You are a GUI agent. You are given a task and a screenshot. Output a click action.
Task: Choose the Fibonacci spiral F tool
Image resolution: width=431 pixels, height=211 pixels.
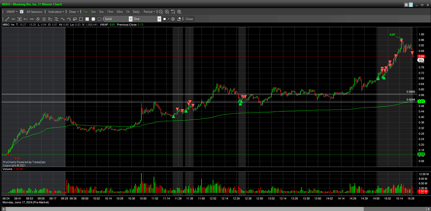point(75,19)
